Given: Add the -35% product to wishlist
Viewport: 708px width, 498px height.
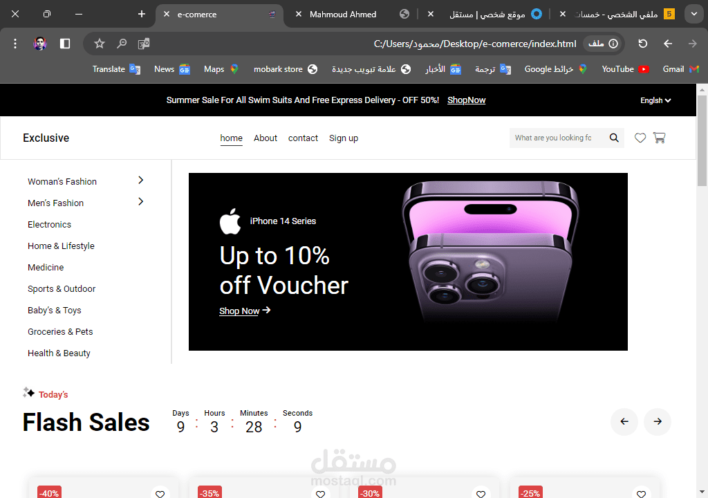Looking at the screenshot, I should point(321,493).
